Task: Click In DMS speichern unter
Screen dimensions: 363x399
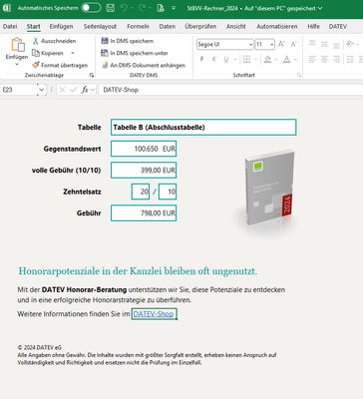Action: [135, 53]
